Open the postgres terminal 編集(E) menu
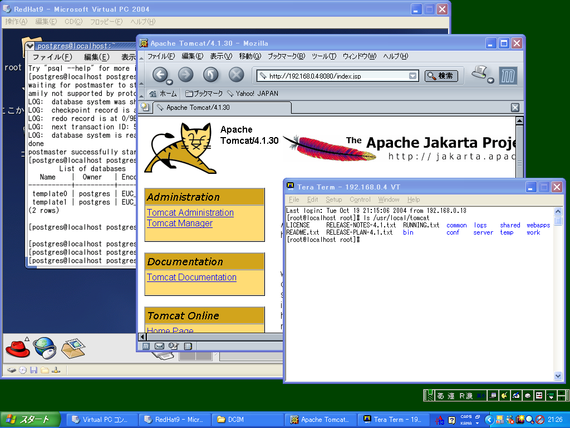The height and width of the screenshot is (428, 570). pos(97,57)
